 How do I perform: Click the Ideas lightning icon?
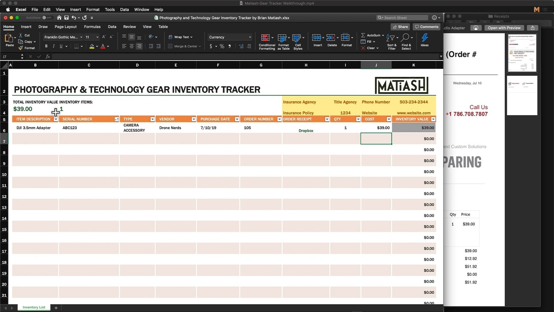tap(424, 38)
